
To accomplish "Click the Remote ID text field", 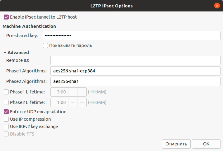I will (x=135, y=60).
